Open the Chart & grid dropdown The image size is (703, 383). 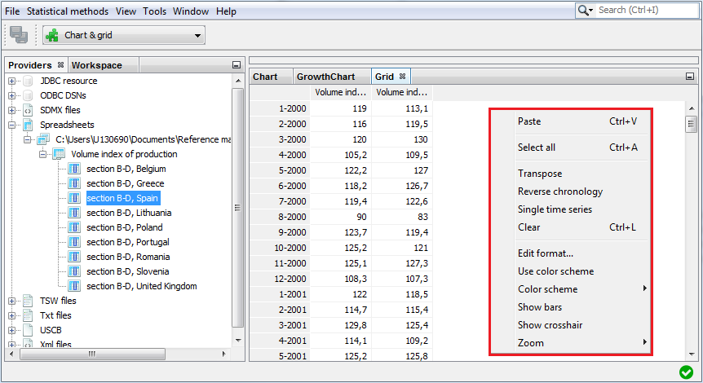(124, 35)
